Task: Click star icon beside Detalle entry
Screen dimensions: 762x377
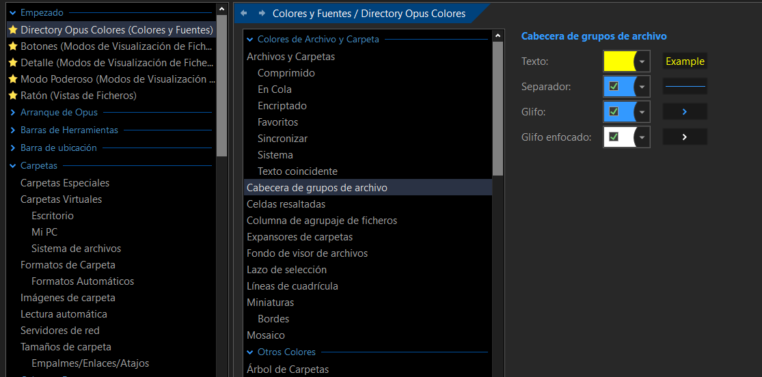Action: tap(13, 63)
